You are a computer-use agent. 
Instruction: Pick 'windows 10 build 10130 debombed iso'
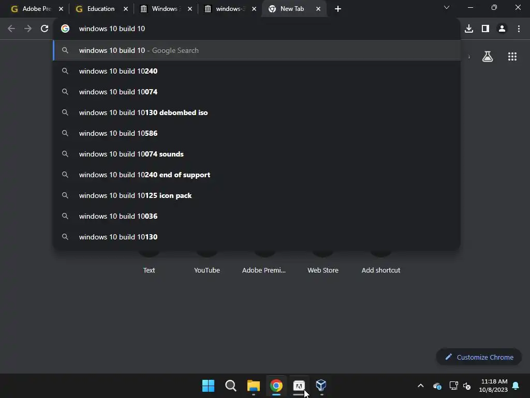pyautogui.click(x=257, y=112)
